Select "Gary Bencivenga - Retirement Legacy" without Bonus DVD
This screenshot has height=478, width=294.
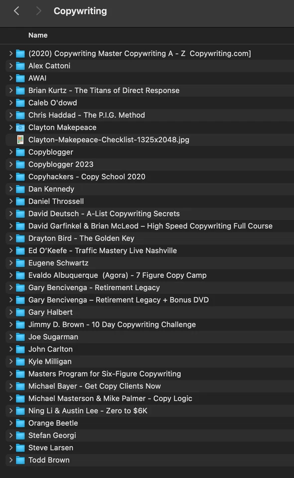(x=94, y=287)
